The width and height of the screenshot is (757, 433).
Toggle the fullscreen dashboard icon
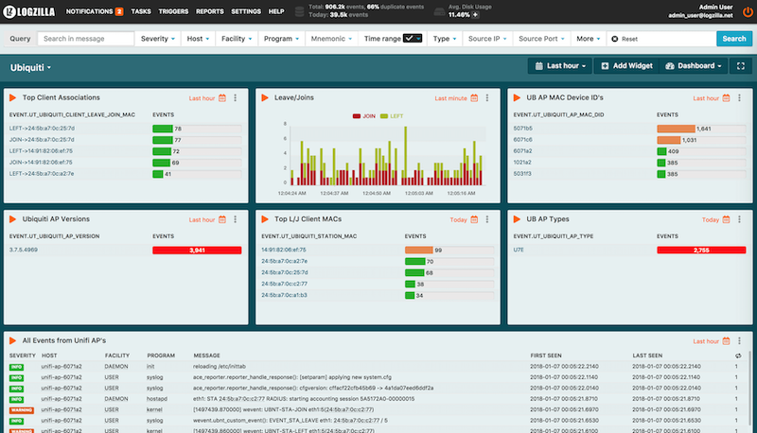[x=741, y=66]
